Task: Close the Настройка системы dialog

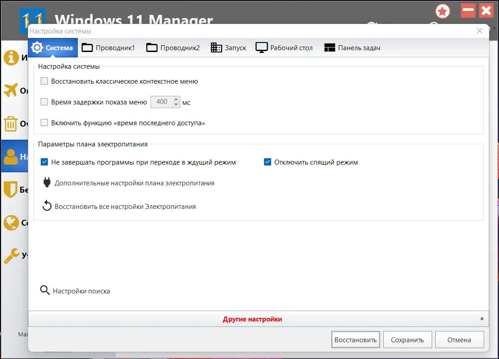Action: coord(480,31)
